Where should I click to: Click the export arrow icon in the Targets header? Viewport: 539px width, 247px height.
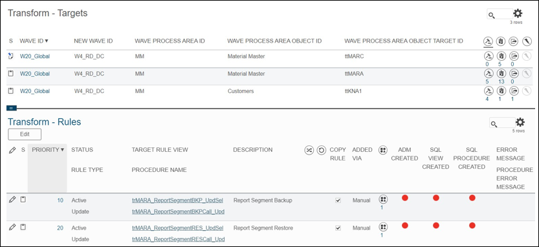(x=514, y=41)
